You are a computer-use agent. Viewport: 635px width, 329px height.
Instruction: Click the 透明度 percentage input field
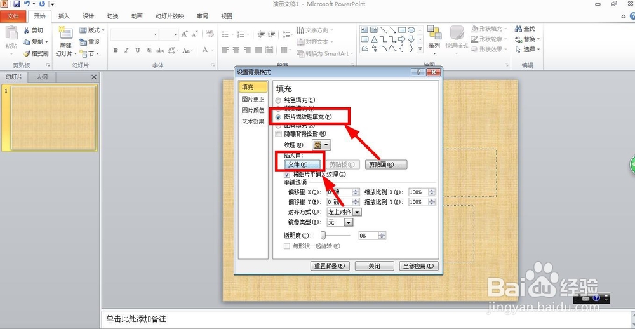pos(368,236)
